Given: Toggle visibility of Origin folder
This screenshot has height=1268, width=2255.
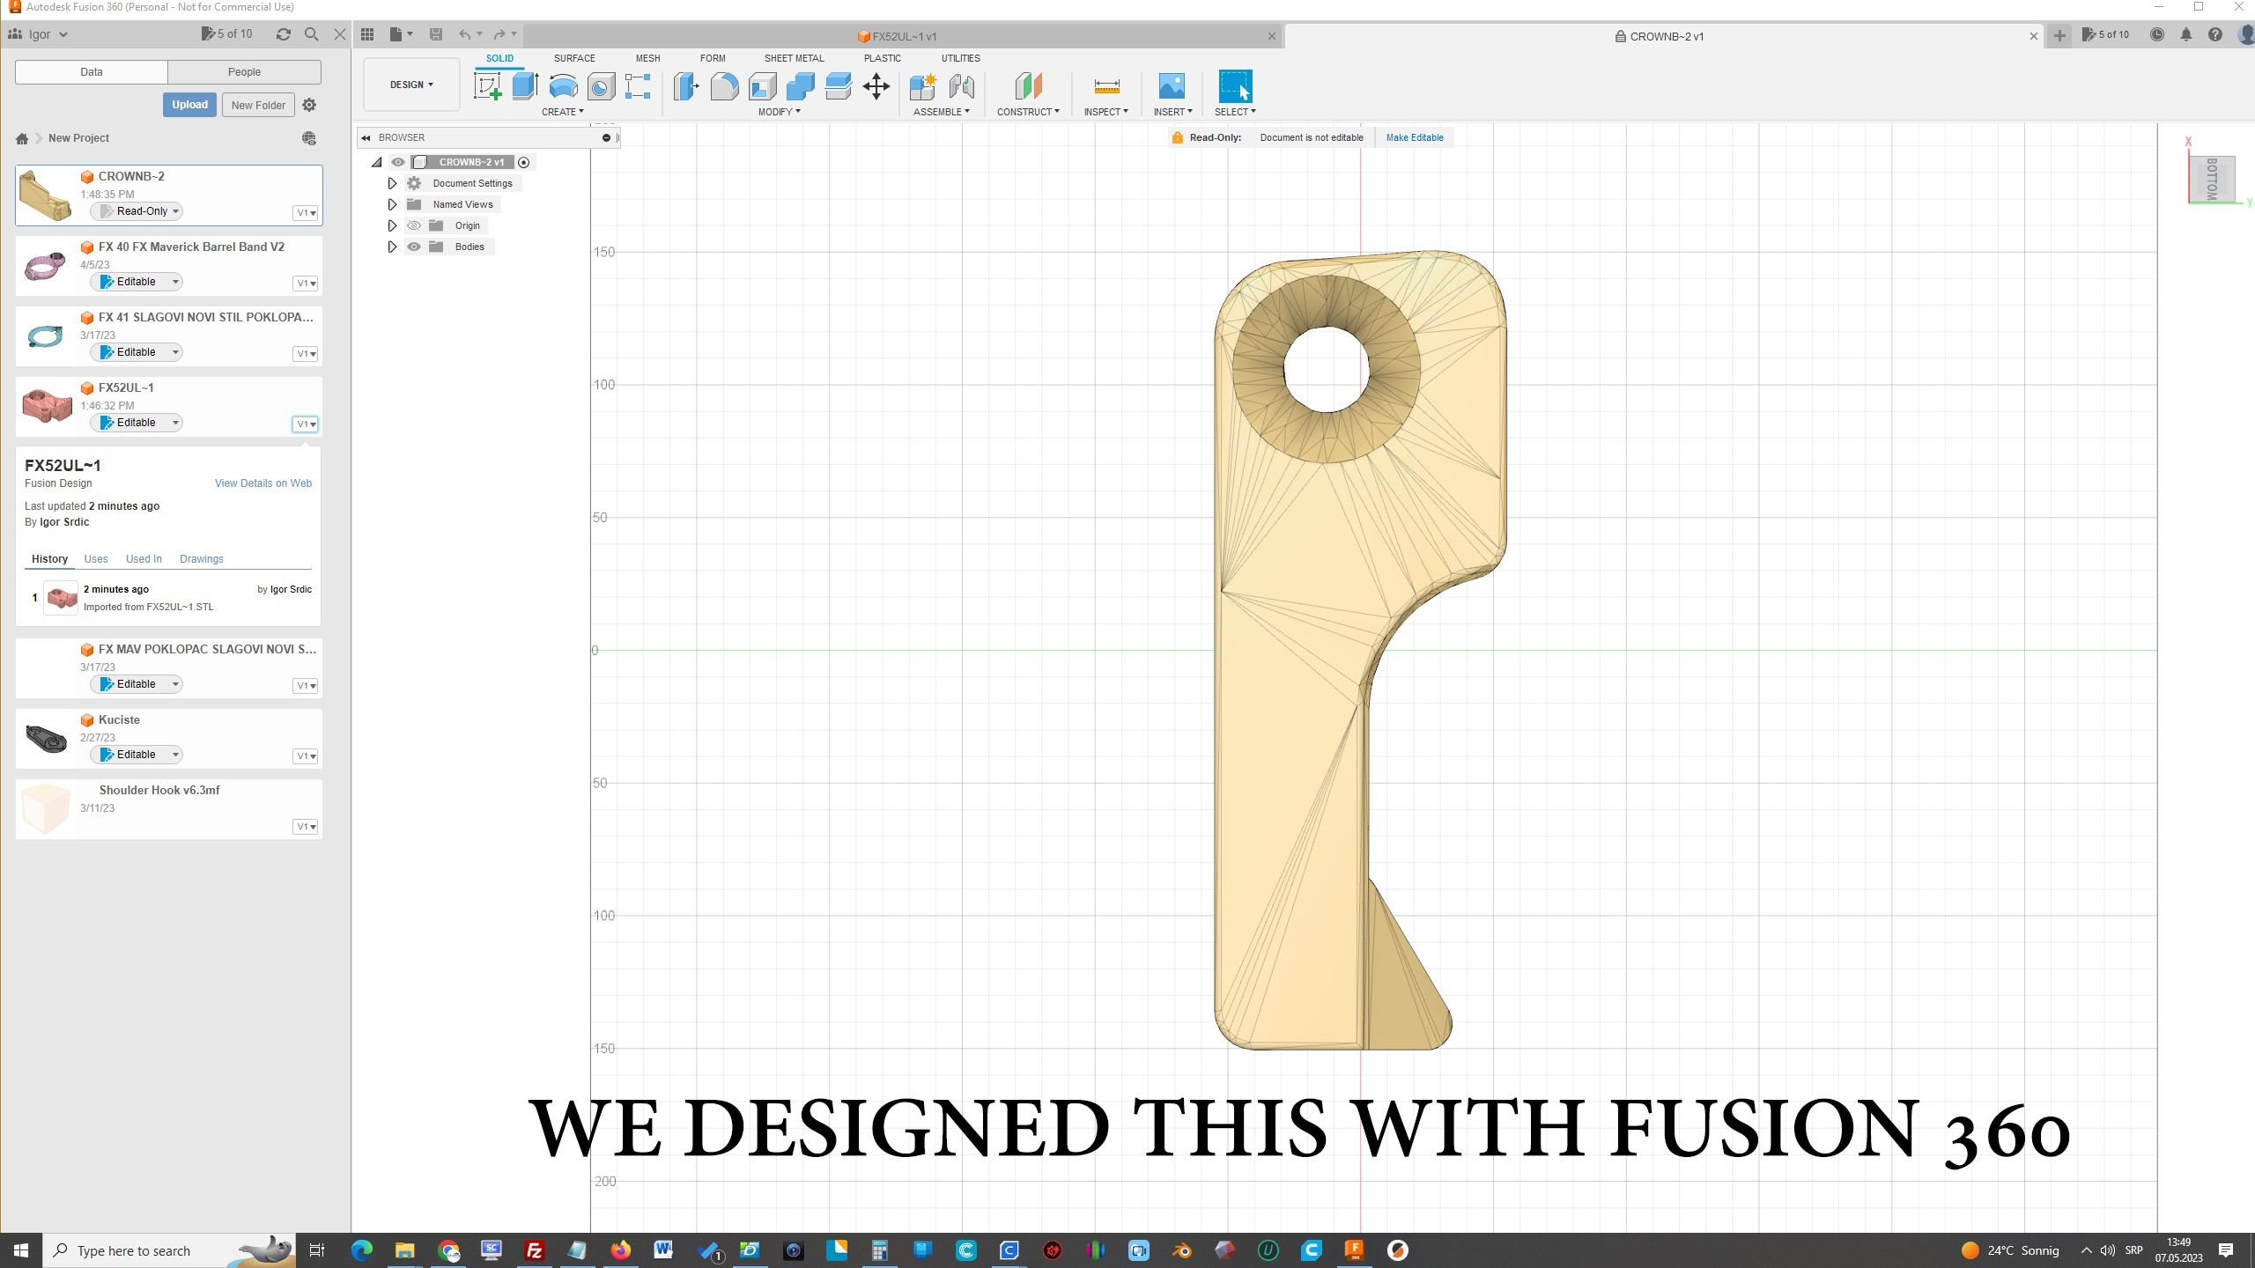Looking at the screenshot, I should click(x=414, y=225).
